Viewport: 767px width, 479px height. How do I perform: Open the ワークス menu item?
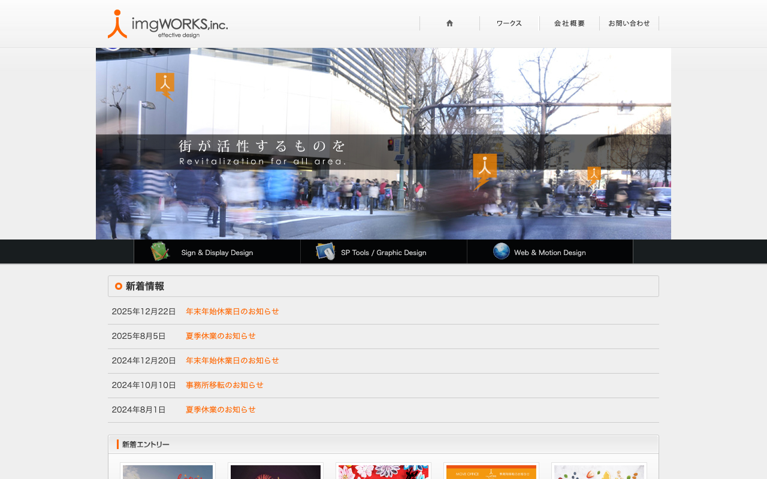click(x=509, y=23)
